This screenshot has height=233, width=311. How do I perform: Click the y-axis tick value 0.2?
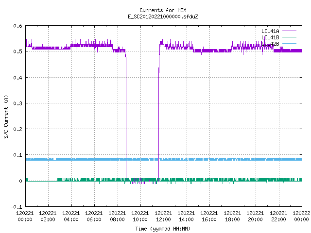pos(17,129)
